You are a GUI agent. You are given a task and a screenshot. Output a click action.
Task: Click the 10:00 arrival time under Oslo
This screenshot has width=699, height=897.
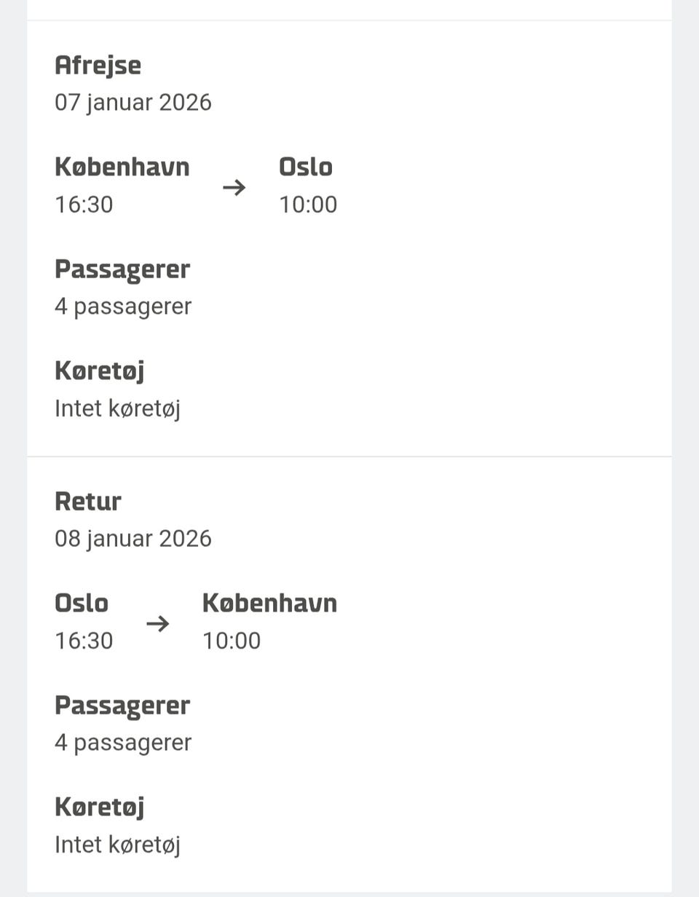[308, 205]
